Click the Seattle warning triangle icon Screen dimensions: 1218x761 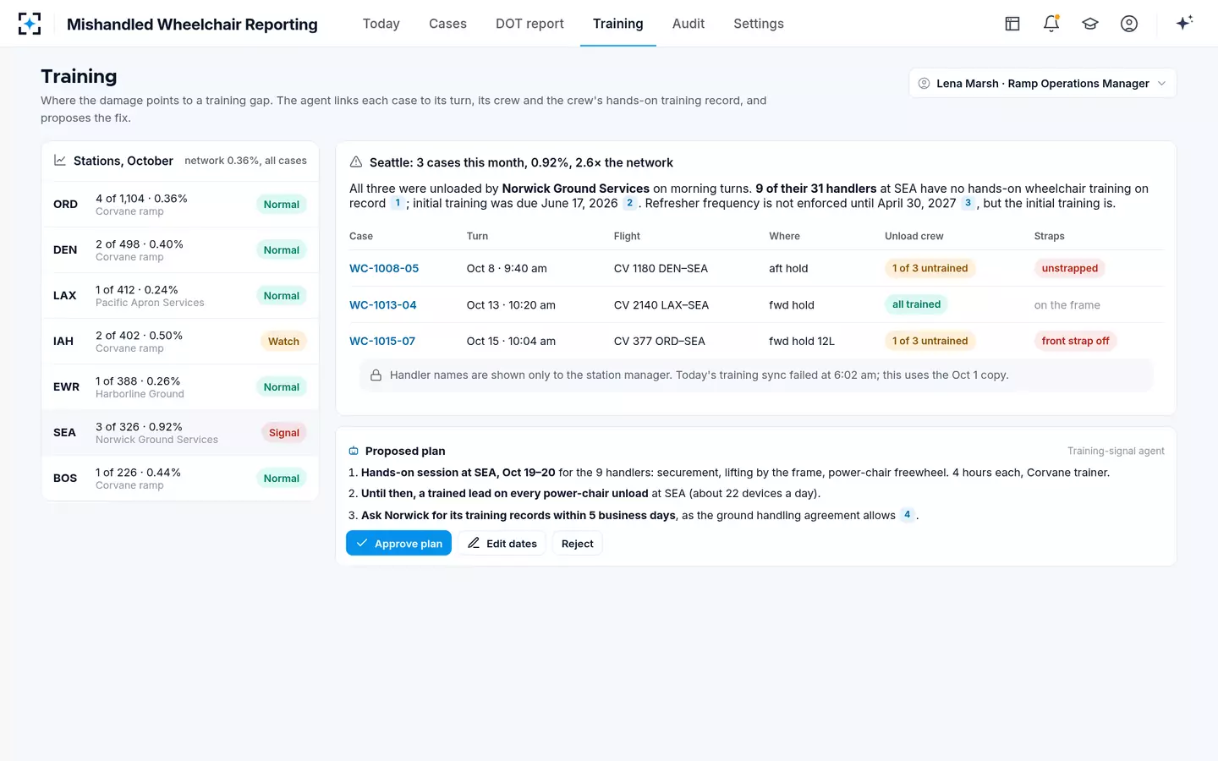(x=356, y=162)
